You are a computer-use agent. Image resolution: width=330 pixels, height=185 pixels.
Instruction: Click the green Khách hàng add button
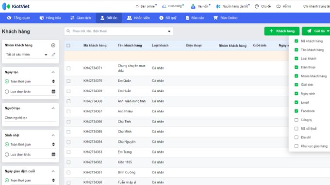click(x=282, y=31)
